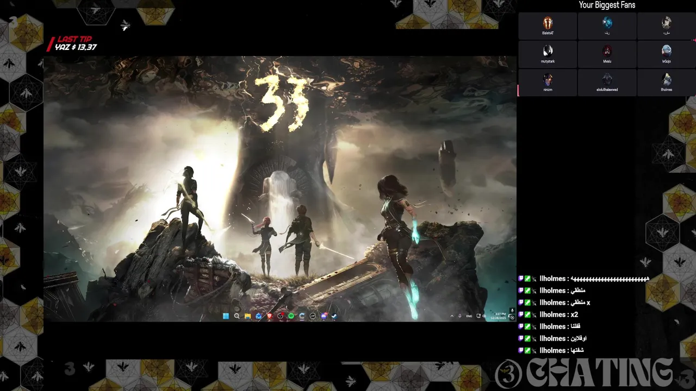Viewport: 696px width, 391px height.
Task: Launch File Explorer from taskbar
Action: (248, 316)
